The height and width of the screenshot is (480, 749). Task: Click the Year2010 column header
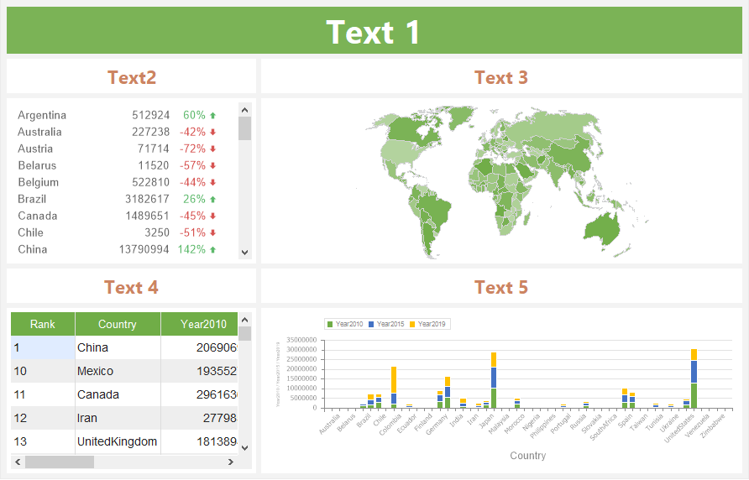point(199,325)
